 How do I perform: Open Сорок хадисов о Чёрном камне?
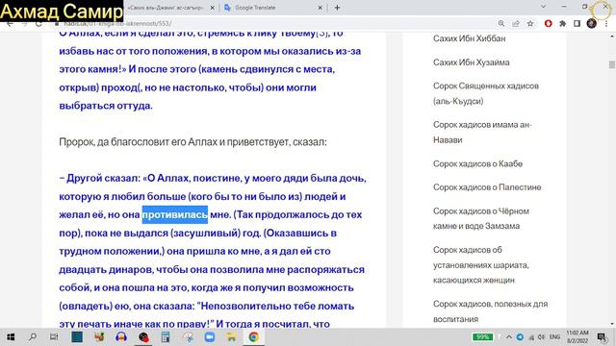click(x=481, y=218)
